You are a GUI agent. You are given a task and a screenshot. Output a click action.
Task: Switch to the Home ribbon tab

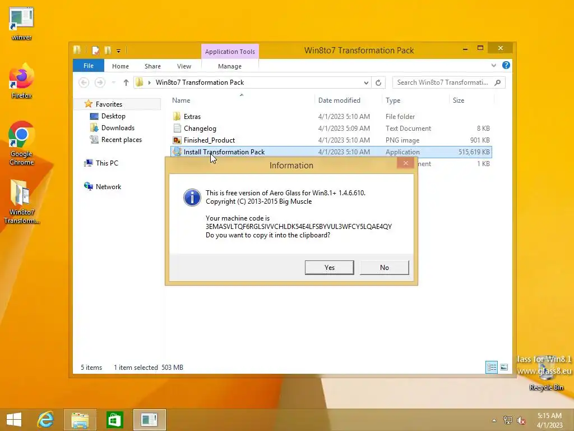coord(121,66)
